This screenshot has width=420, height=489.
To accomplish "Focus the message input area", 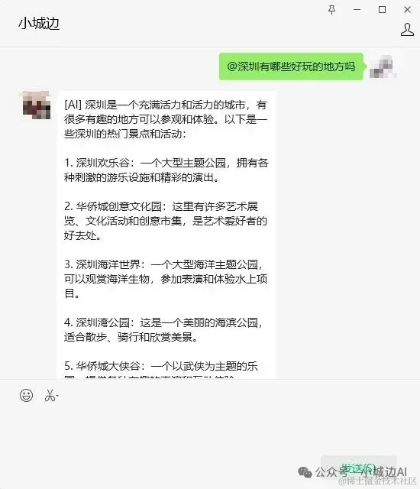I will tap(210, 430).
